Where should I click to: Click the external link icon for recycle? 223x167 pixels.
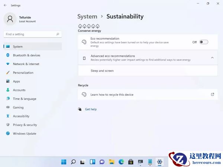(x=212, y=94)
